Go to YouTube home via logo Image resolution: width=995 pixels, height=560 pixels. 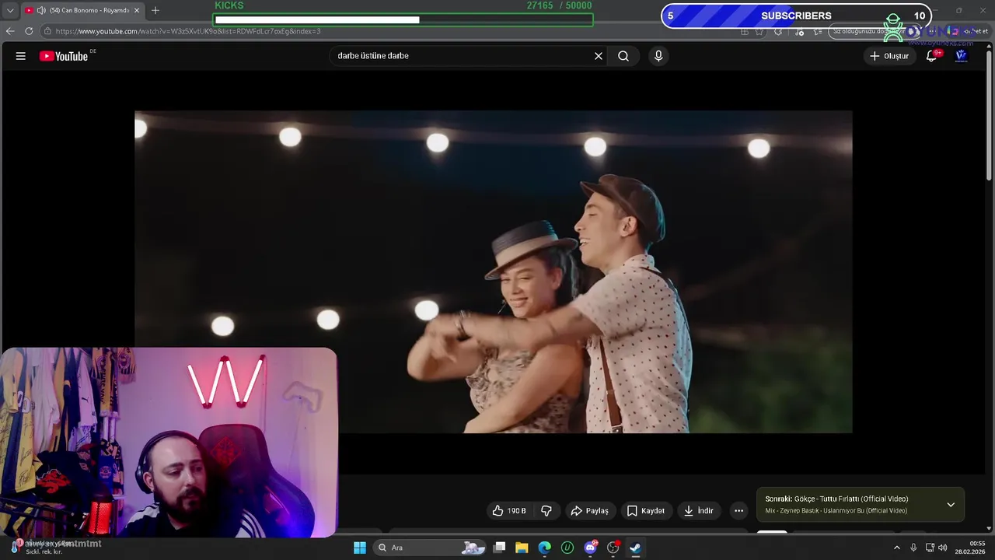pyautogui.click(x=64, y=56)
